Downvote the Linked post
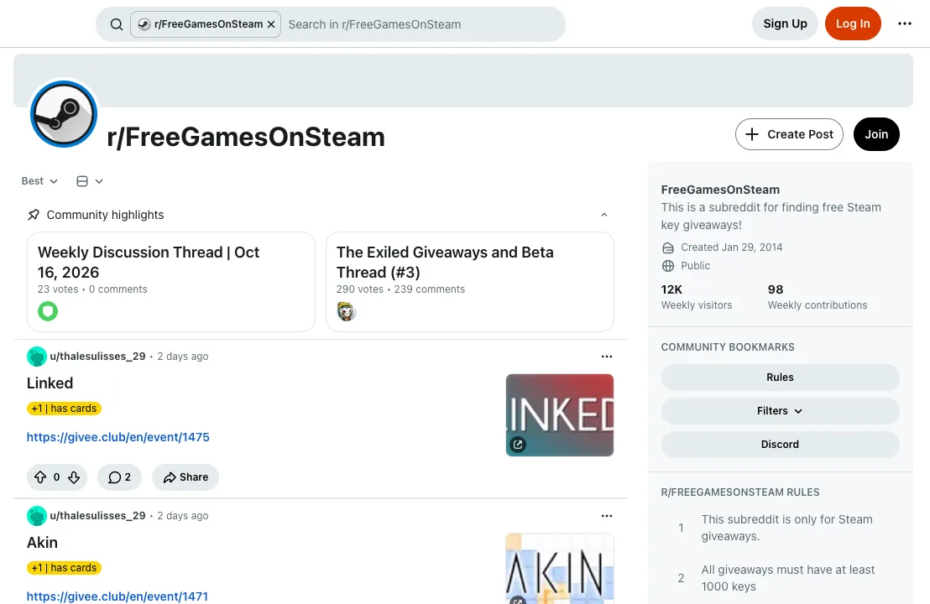Viewport: 930px width, 604px height. [74, 477]
